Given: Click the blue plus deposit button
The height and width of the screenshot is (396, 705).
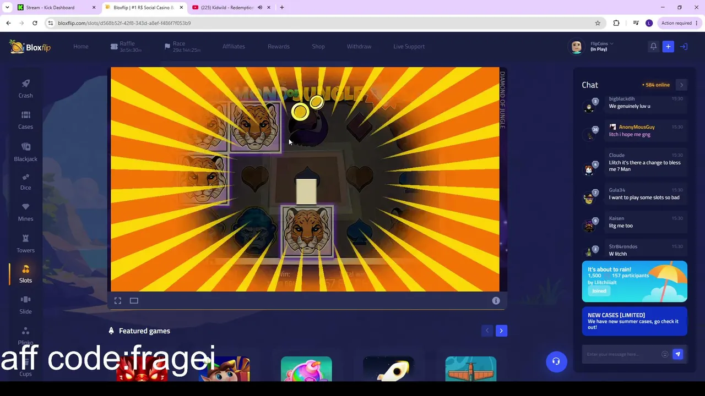Looking at the screenshot, I should click(x=668, y=47).
